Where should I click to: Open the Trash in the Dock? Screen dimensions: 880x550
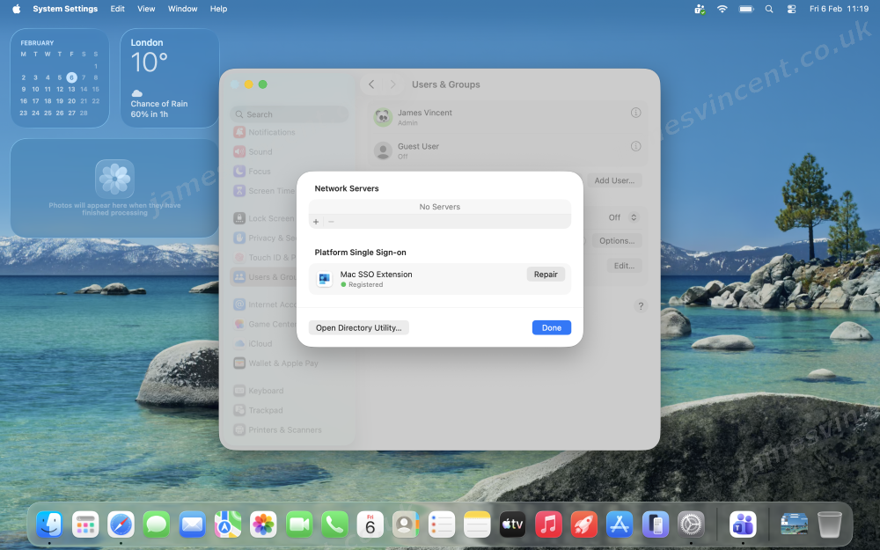pyautogui.click(x=829, y=524)
